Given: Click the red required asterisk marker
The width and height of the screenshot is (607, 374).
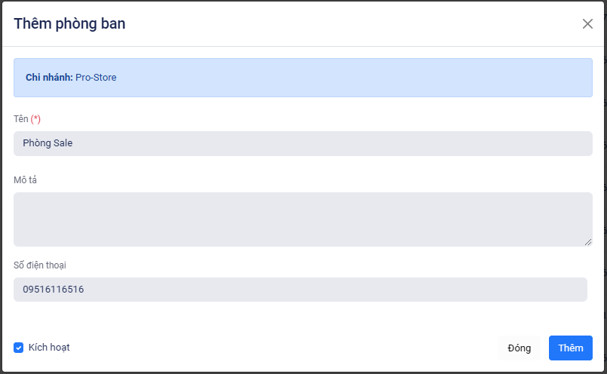Looking at the screenshot, I should pyautogui.click(x=36, y=119).
